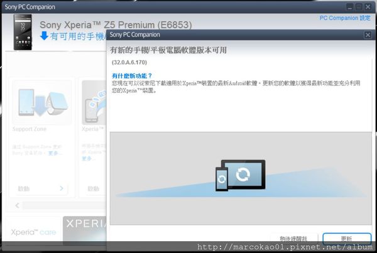Screen dimensions: 377x253
Task: Click the 有新的手機/平板電腦軟體版本可用 heading
Action: (x=168, y=50)
